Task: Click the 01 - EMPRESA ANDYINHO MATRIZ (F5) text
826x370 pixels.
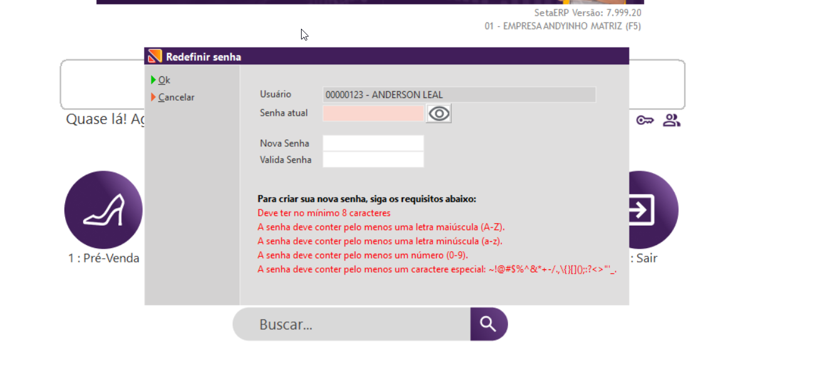Action: click(x=563, y=26)
